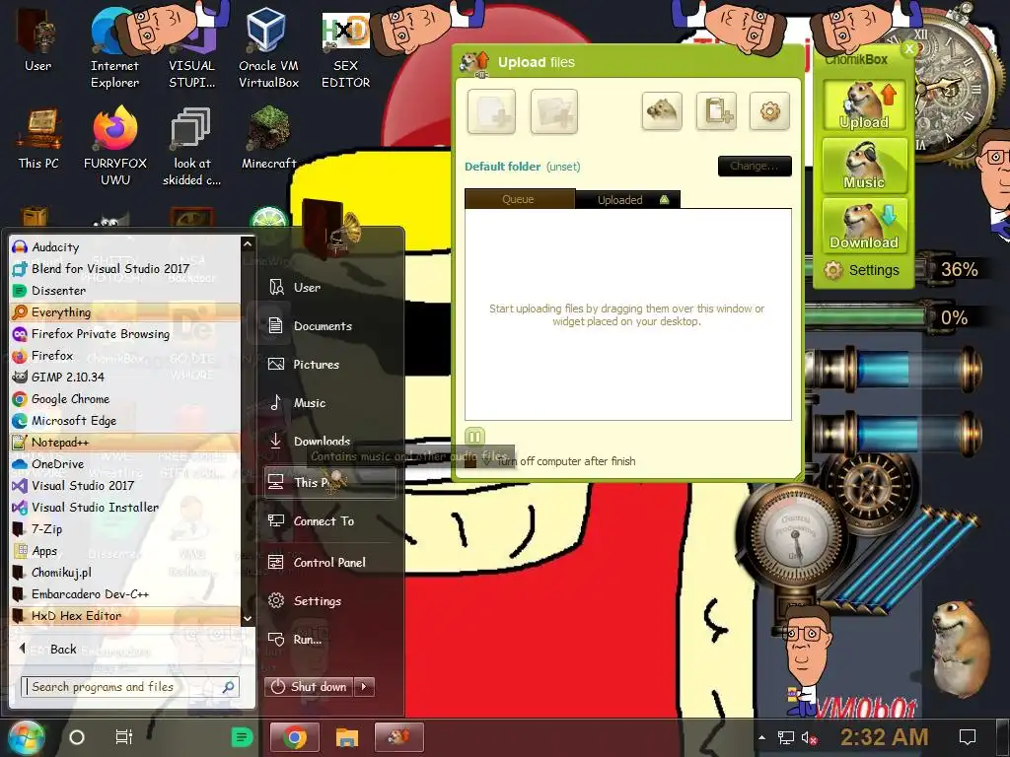Open User folder in Start menu right pane
1010x757 pixels.
(x=329, y=287)
